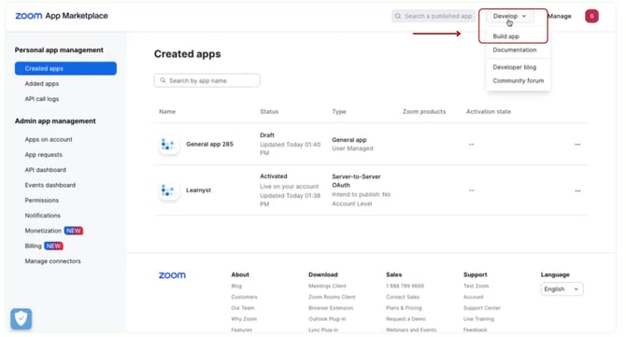The width and height of the screenshot is (626, 337).
Task: Open Billing in sidebar
Action: pyautogui.click(x=33, y=246)
